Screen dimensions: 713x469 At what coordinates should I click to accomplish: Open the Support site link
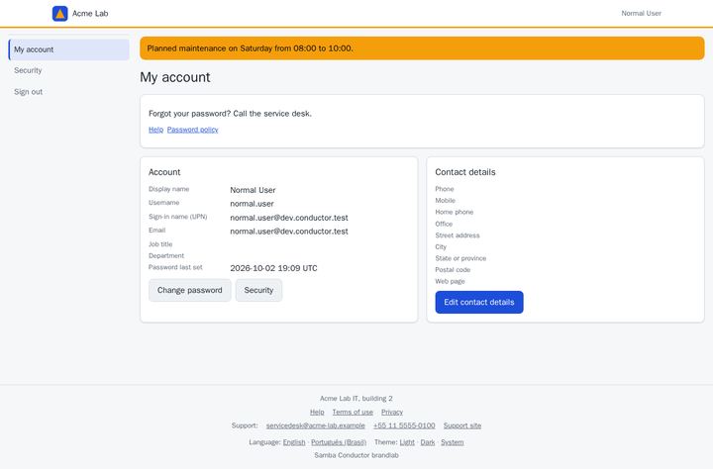462,425
